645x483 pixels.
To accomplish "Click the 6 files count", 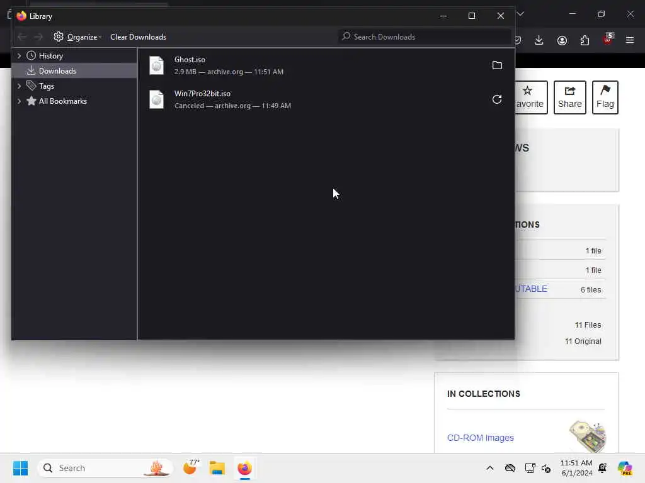I will click(x=591, y=289).
